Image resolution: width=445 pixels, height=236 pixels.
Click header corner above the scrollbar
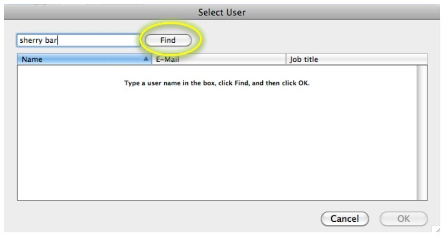click(x=422, y=60)
